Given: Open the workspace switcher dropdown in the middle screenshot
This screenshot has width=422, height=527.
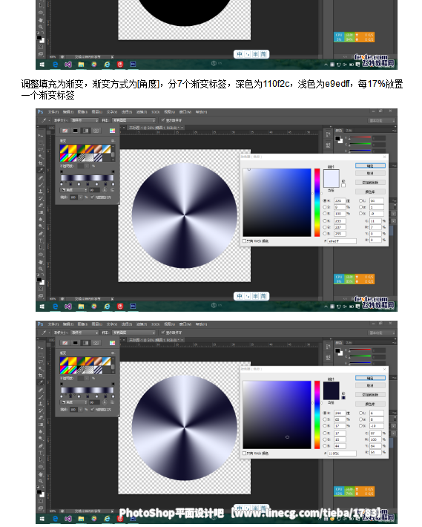Looking at the screenshot, I should pos(382,120).
